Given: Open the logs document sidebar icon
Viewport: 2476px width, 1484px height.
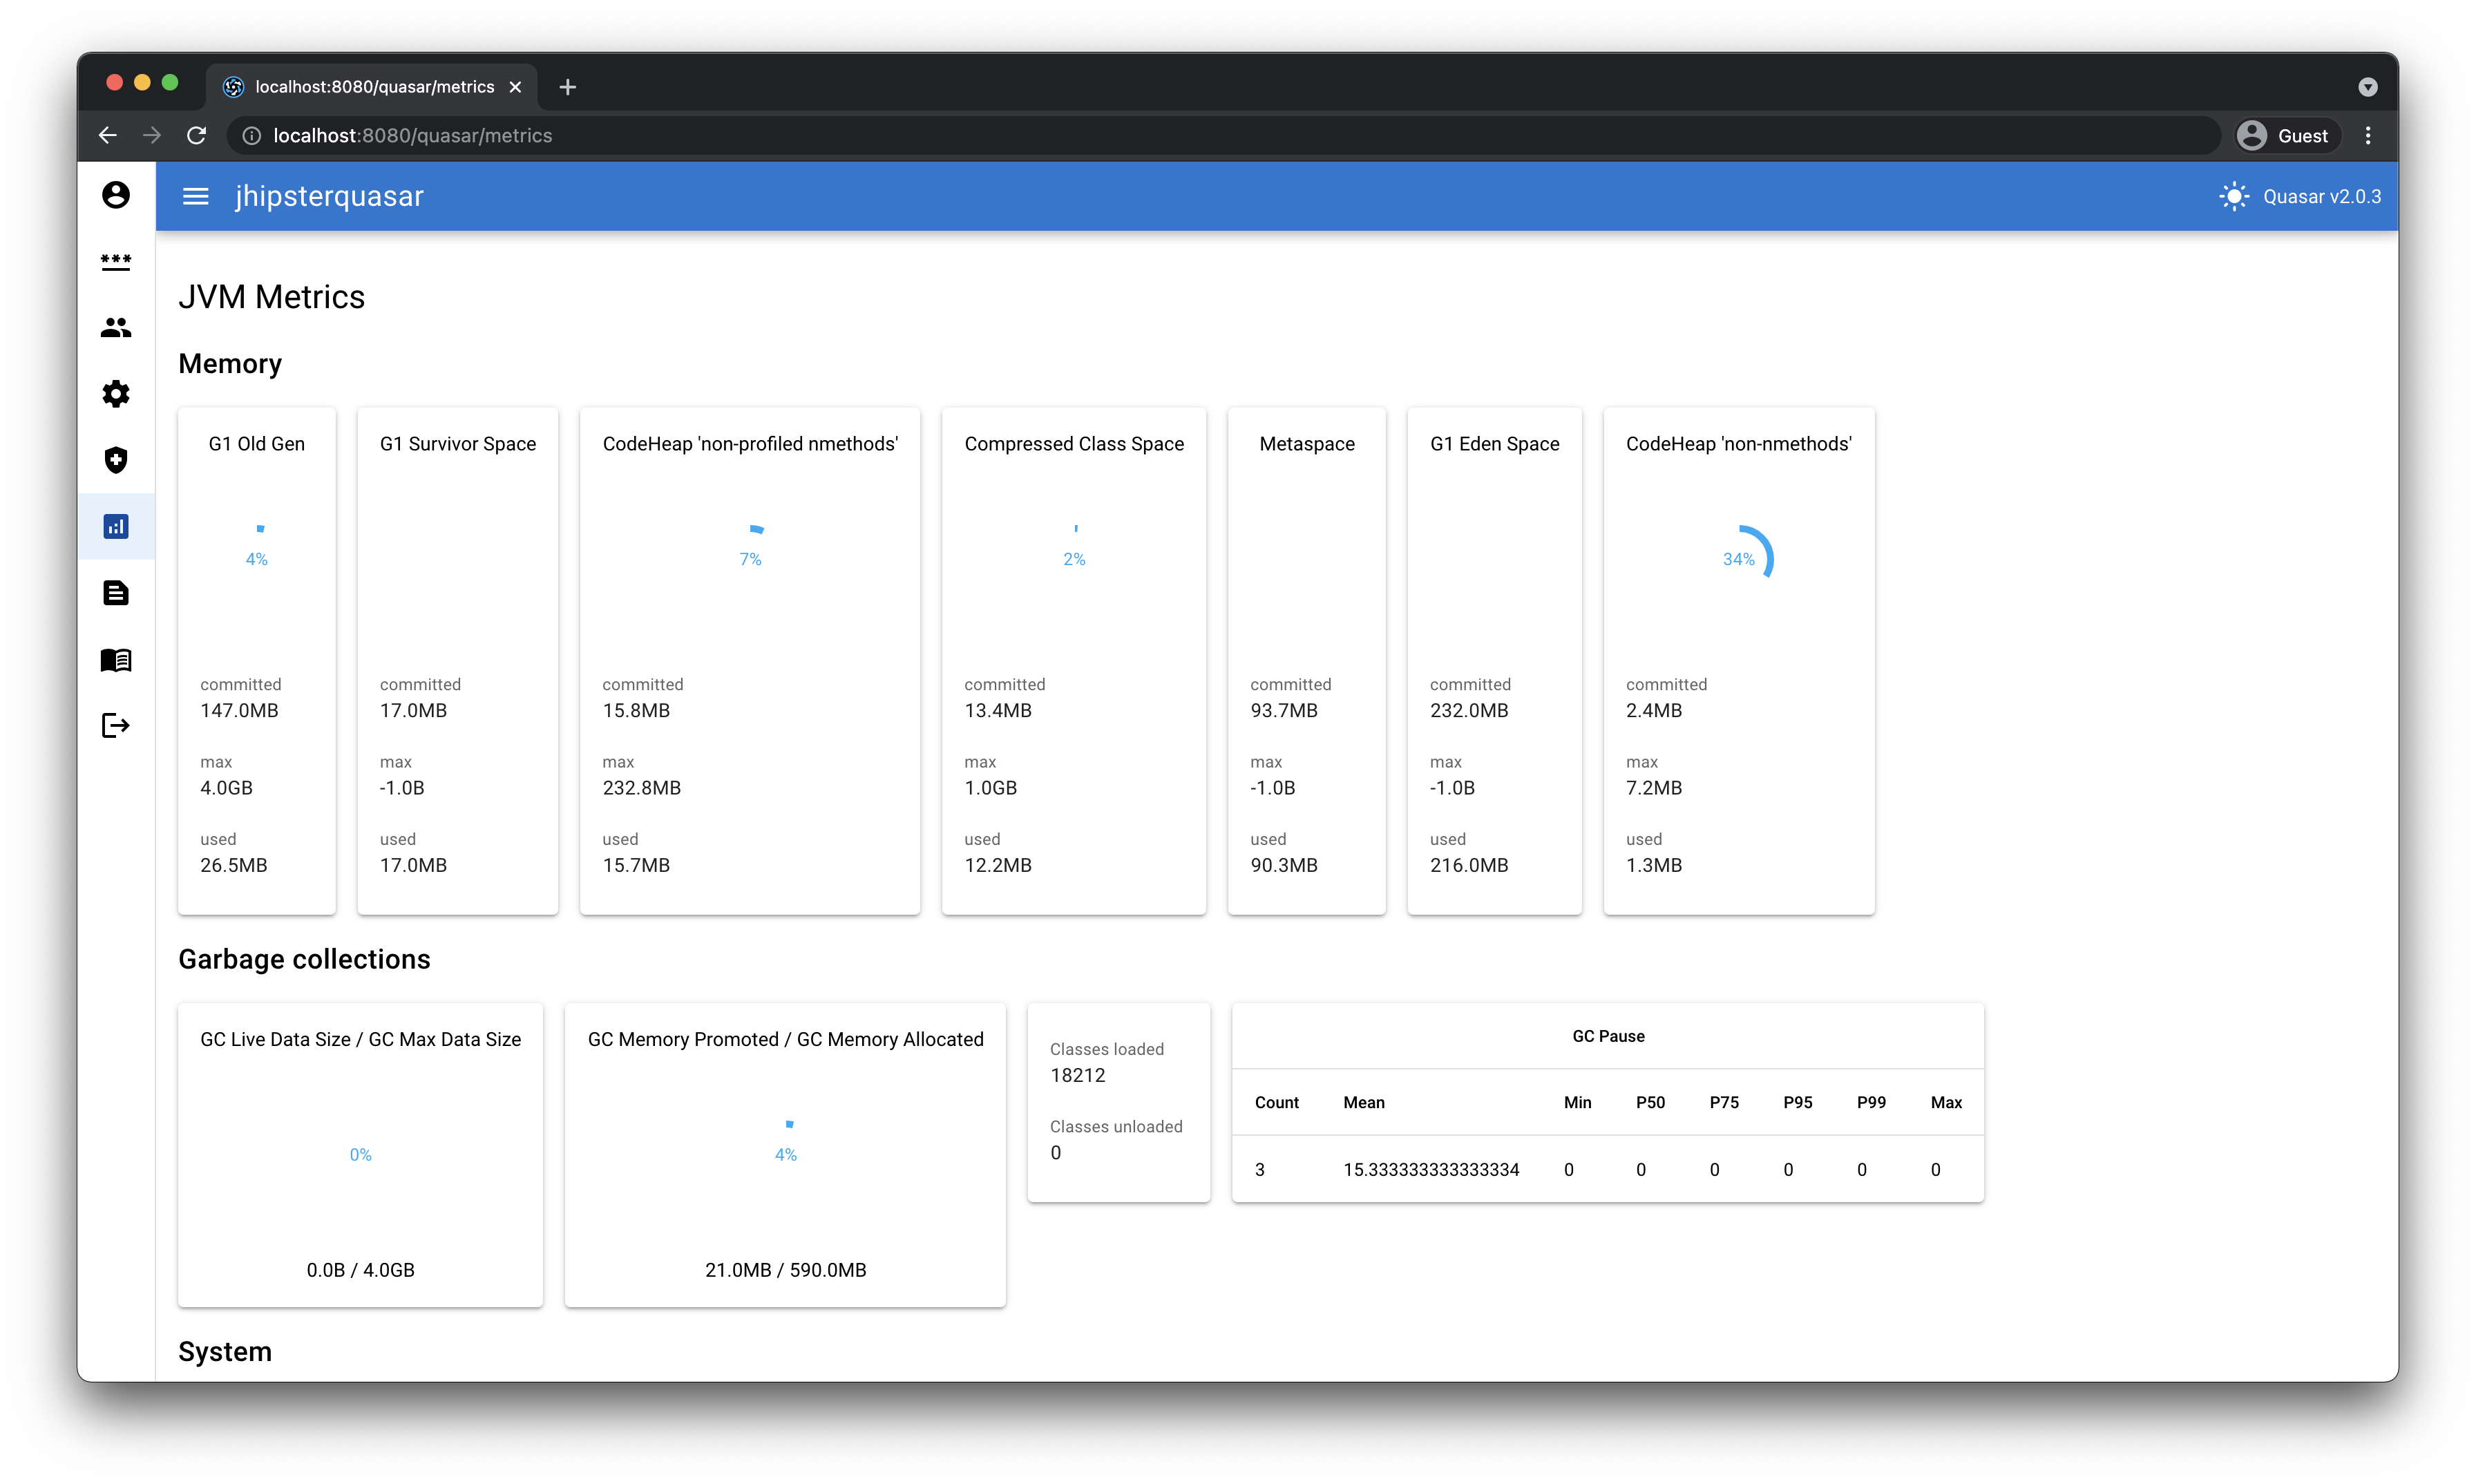Looking at the screenshot, I should pyautogui.click(x=116, y=593).
